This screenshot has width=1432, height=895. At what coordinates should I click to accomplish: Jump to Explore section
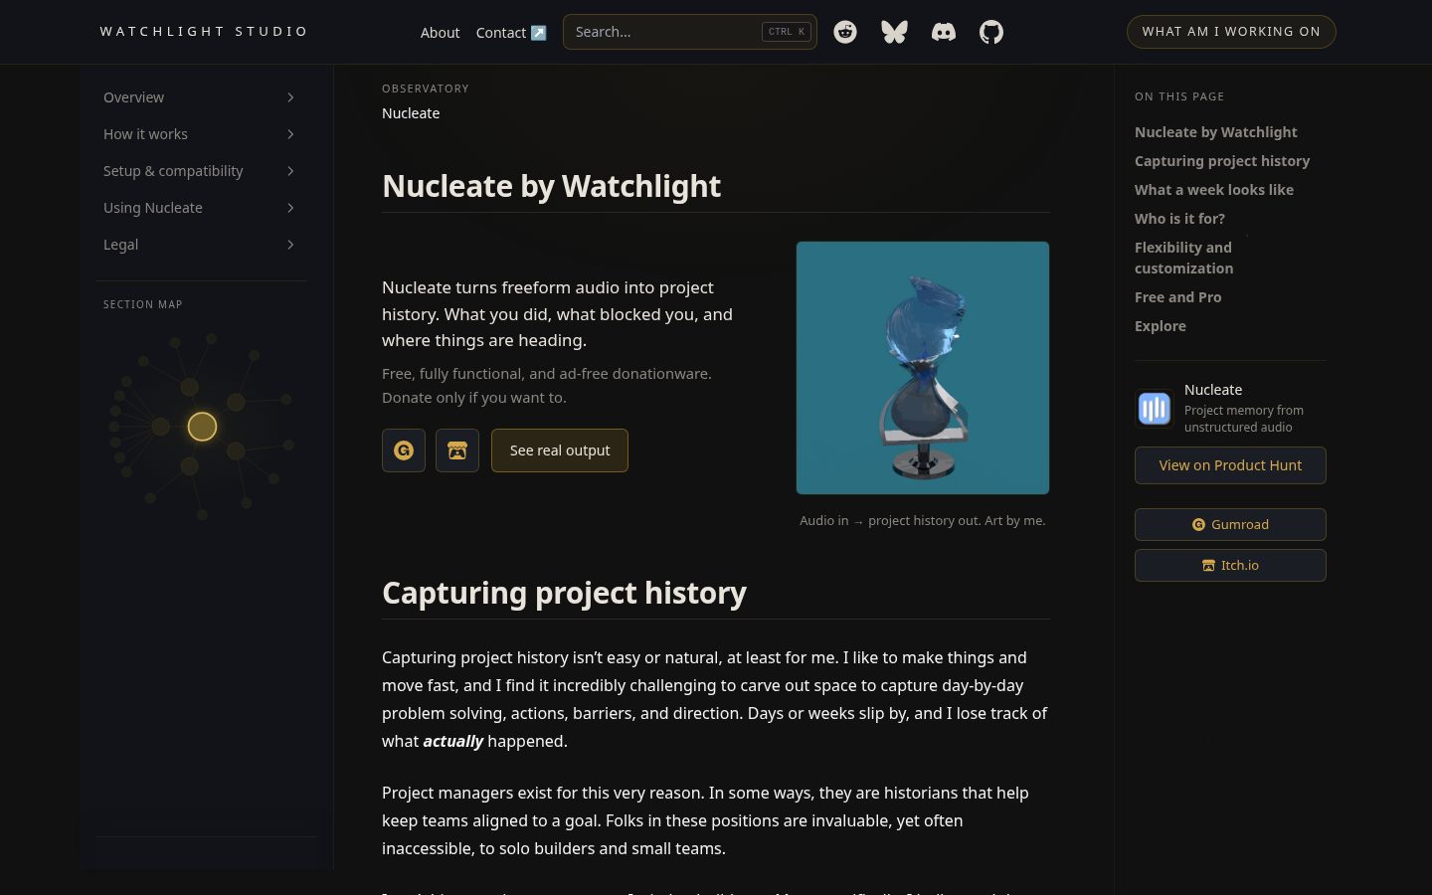pos(1160,326)
